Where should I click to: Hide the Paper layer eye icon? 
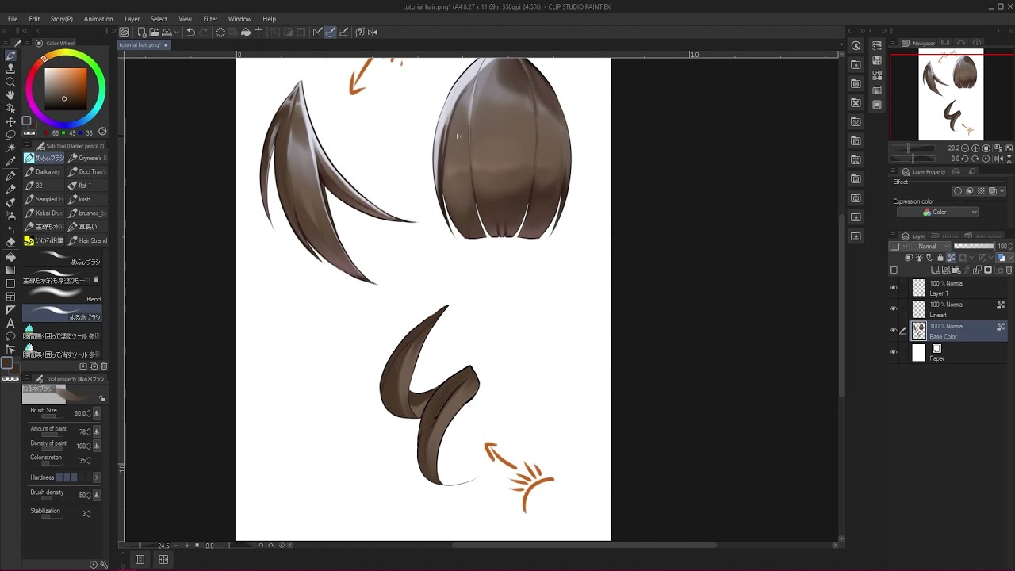pos(894,352)
